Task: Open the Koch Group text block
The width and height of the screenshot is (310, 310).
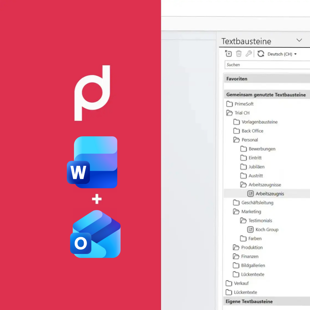Action: coord(267,230)
